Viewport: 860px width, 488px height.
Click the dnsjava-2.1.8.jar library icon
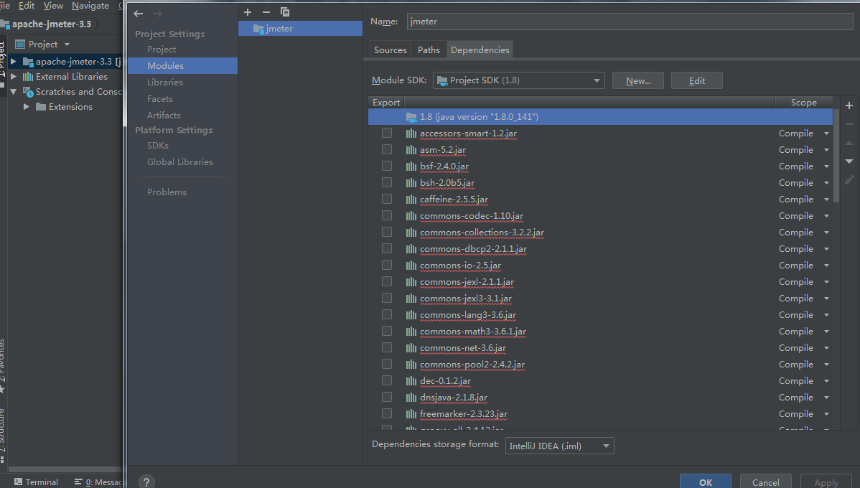411,397
